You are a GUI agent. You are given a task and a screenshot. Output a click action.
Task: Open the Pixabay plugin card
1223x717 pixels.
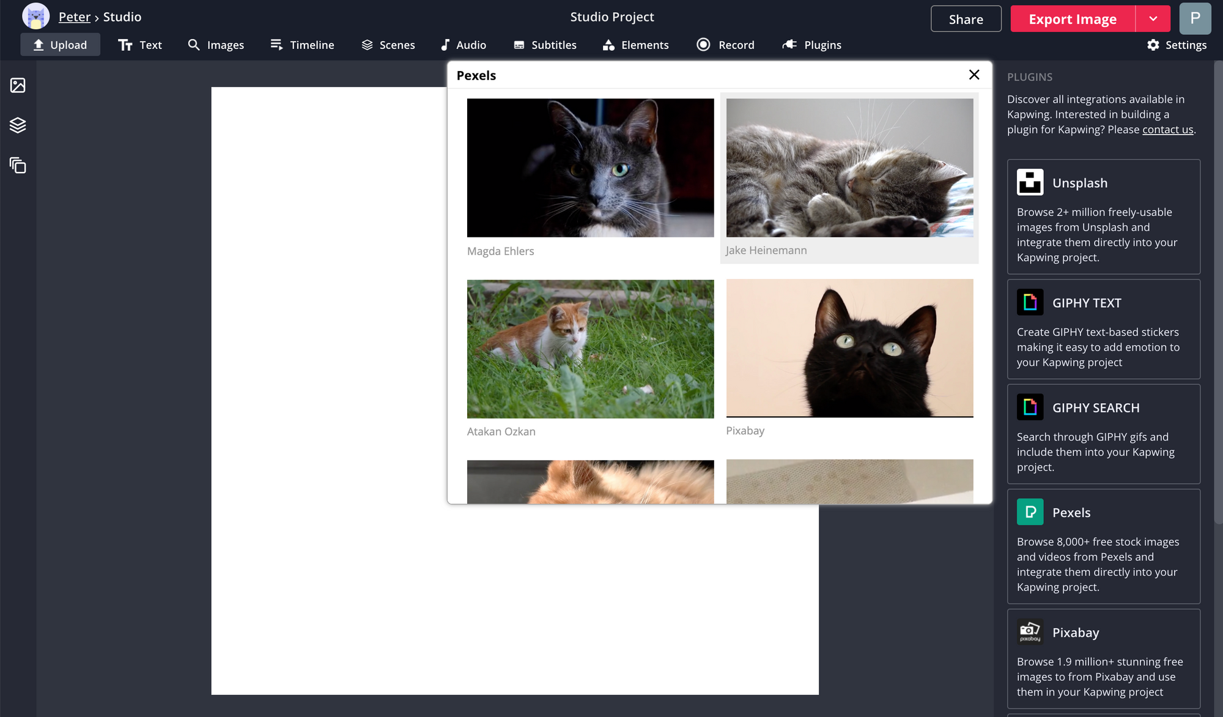[1103, 659]
